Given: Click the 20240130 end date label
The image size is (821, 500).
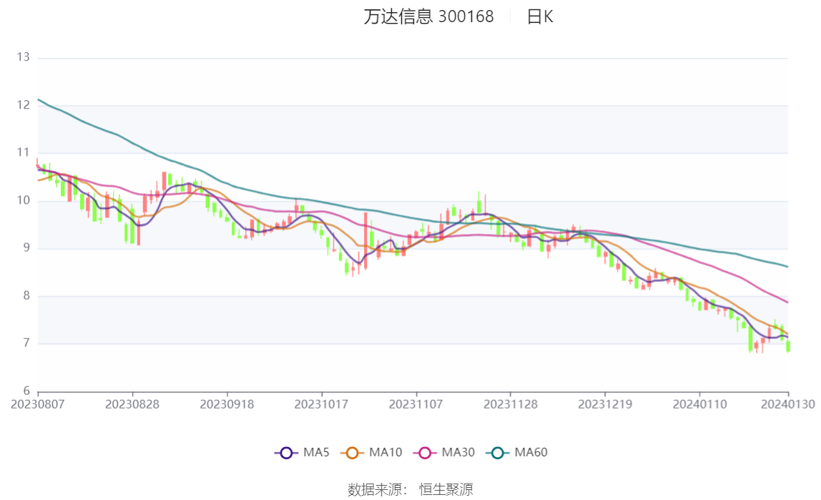Looking at the screenshot, I should tap(788, 404).
